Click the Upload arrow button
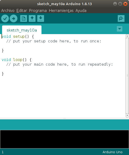The image size is (129, 155). pyautogui.click(x=13, y=19)
